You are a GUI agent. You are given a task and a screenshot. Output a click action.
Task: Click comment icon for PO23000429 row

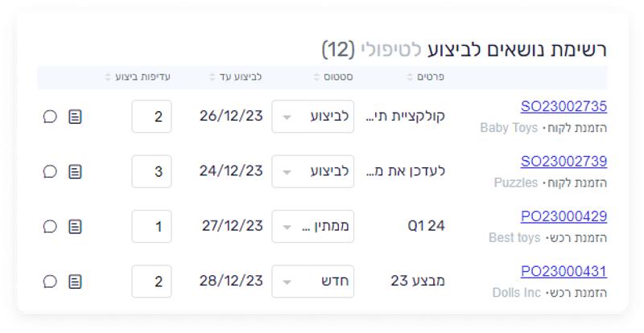point(50,227)
